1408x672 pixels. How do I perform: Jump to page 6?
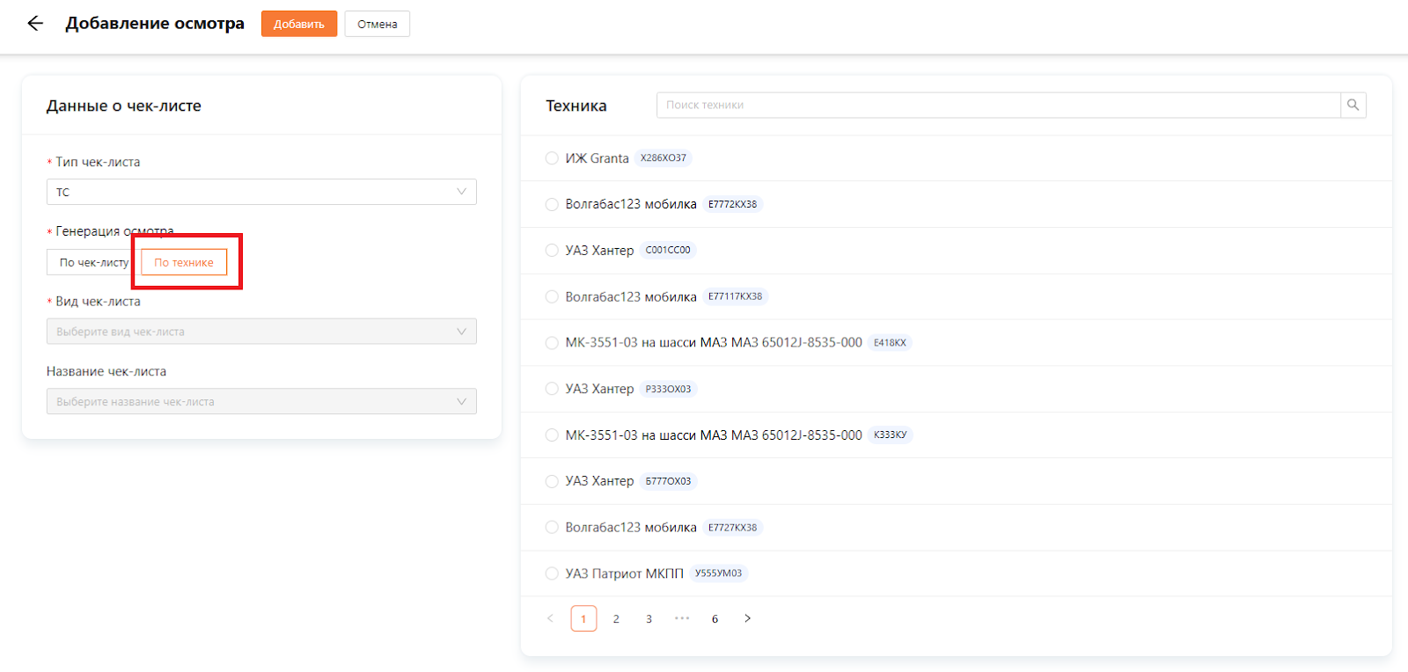coord(715,618)
